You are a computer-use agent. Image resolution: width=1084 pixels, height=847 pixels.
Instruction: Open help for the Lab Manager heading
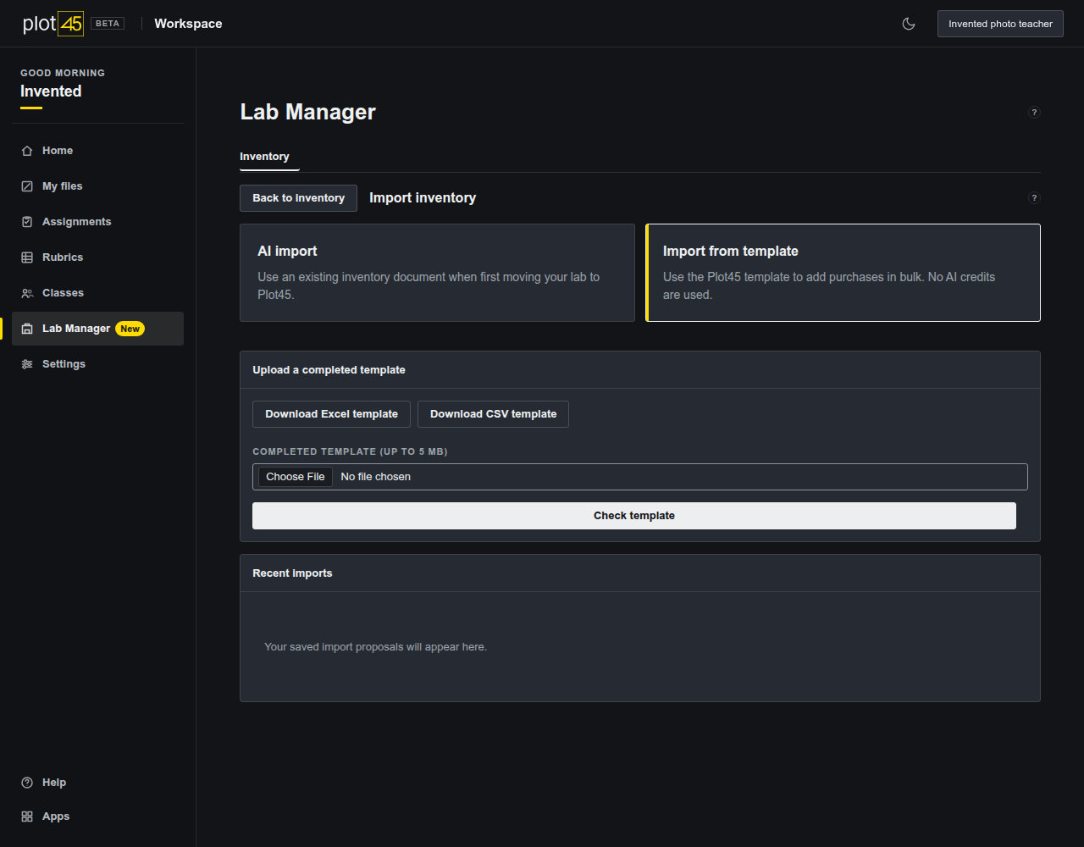[x=1034, y=112]
